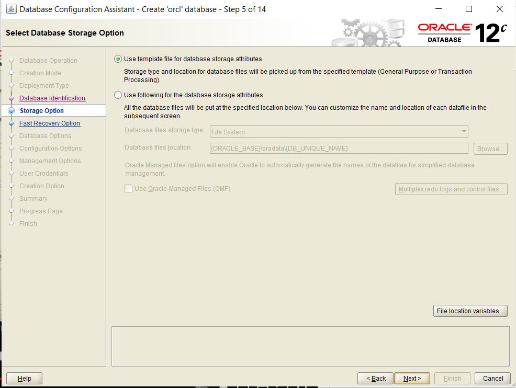This screenshot has height=388, width=516.
Task: Click the Summary step label
Action: click(33, 199)
